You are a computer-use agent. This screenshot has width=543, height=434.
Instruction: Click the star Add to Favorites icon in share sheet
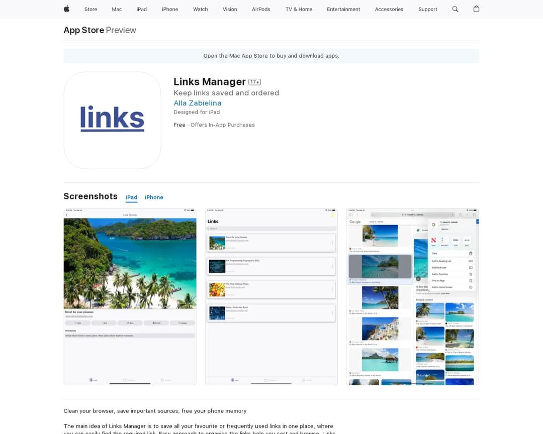pyautogui.click(x=471, y=274)
